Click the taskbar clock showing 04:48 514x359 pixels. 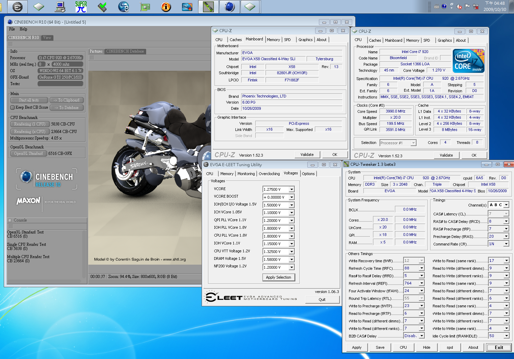coord(495,6)
